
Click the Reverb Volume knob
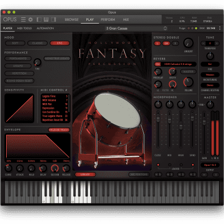click(x=188, y=82)
